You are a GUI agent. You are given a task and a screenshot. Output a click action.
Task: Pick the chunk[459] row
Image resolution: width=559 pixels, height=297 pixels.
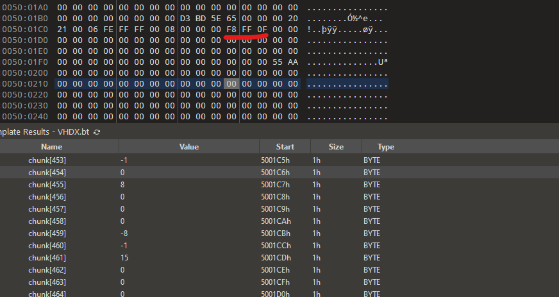point(47,233)
